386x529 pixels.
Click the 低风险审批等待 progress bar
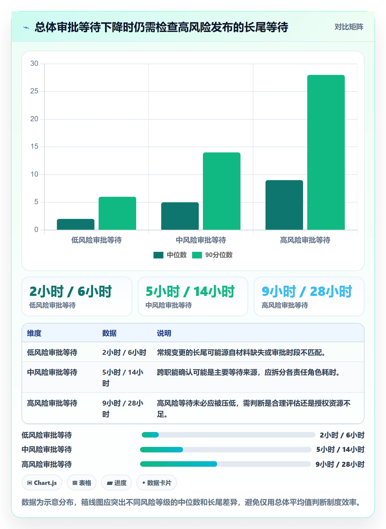228,435
